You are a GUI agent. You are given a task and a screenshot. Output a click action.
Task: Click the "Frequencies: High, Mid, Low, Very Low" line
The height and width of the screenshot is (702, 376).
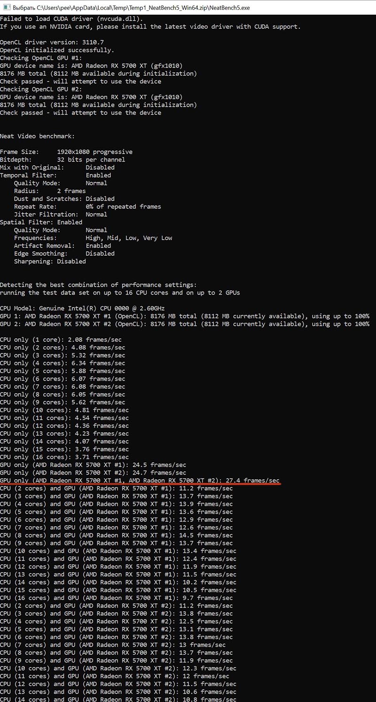tap(93, 238)
